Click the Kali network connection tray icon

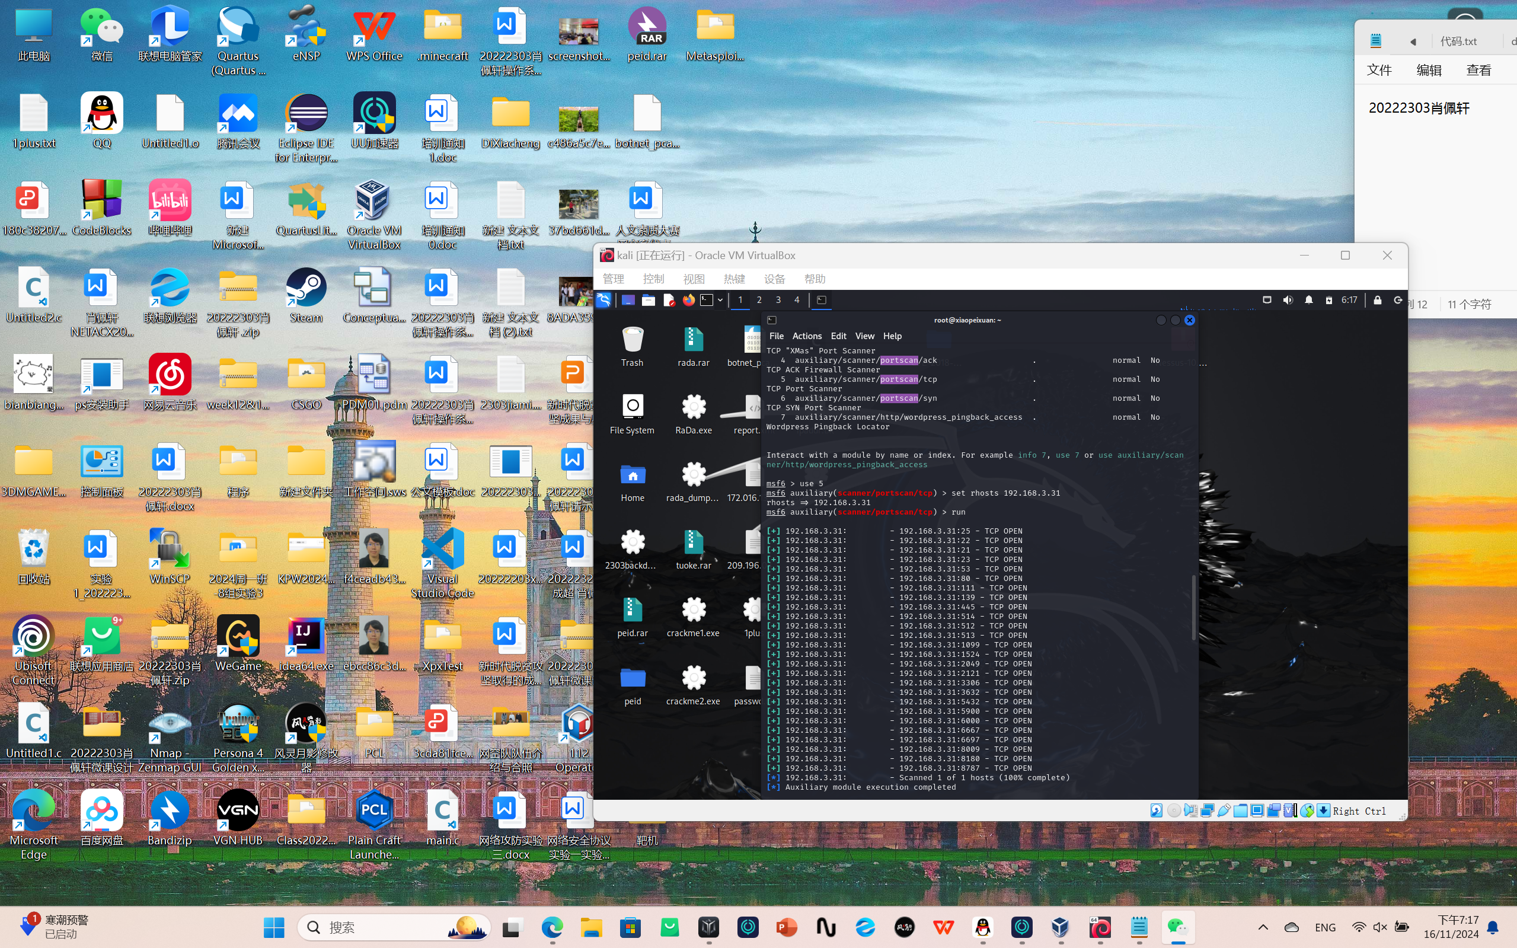point(1267,300)
